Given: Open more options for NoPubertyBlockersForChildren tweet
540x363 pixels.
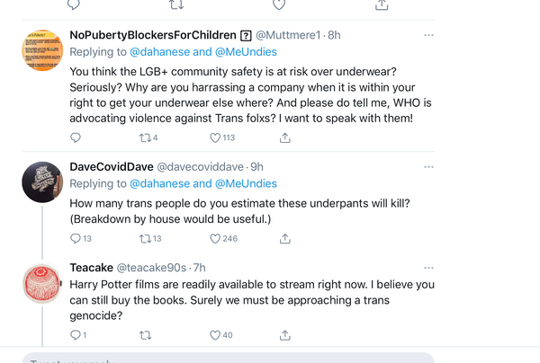Looking at the screenshot, I should tap(428, 35).
